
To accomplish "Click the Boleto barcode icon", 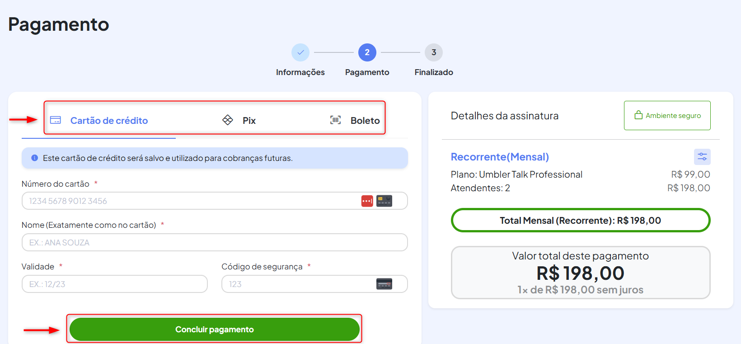I will (x=335, y=120).
